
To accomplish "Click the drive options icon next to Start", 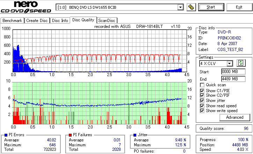I will [x=191, y=7].
